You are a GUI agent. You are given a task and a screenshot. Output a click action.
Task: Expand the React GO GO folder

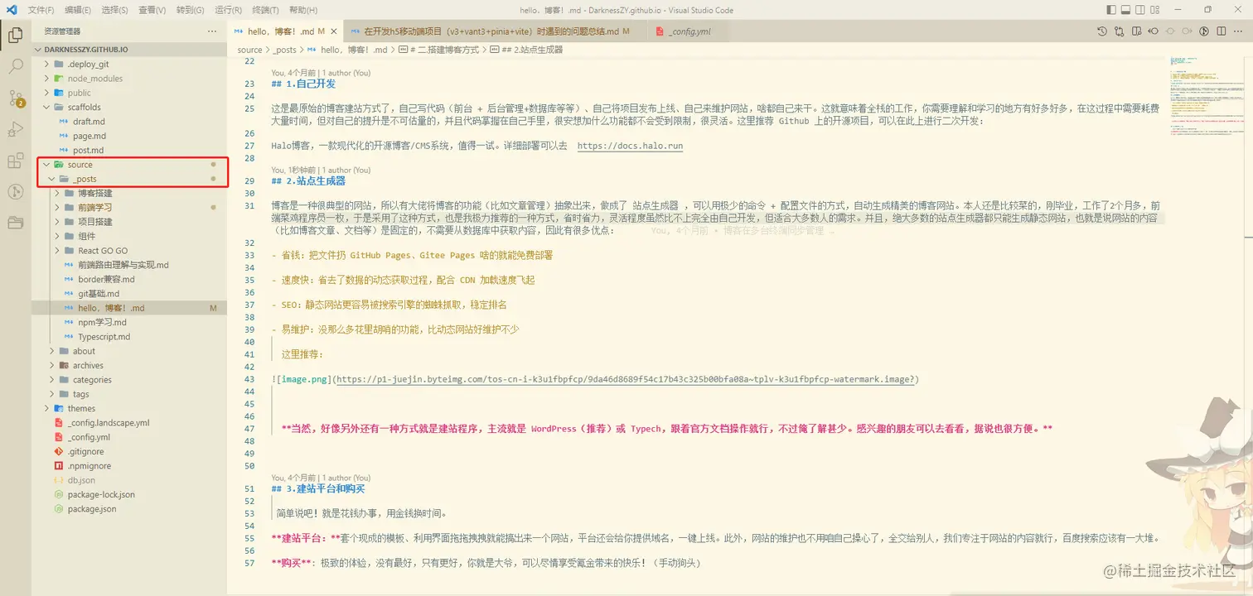128,251
